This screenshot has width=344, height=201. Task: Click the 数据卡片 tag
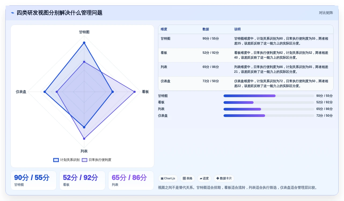[224, 179]
